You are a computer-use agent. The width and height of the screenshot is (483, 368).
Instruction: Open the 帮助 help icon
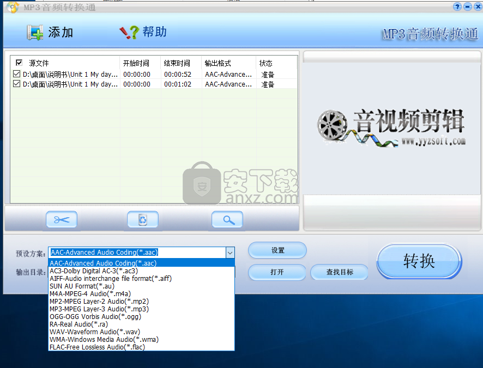pos(129,32)
